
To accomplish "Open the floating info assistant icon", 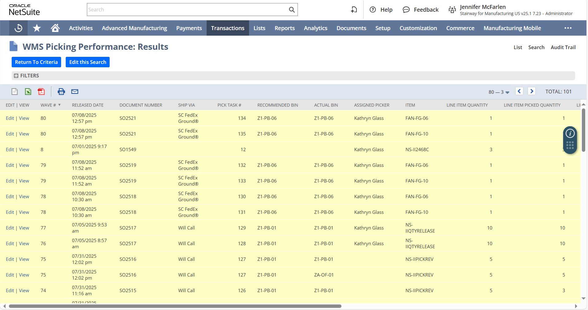I will 570,133.
